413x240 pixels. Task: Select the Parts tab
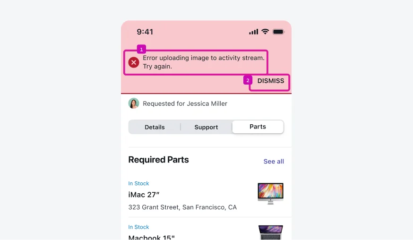click(x=258, y=127)
